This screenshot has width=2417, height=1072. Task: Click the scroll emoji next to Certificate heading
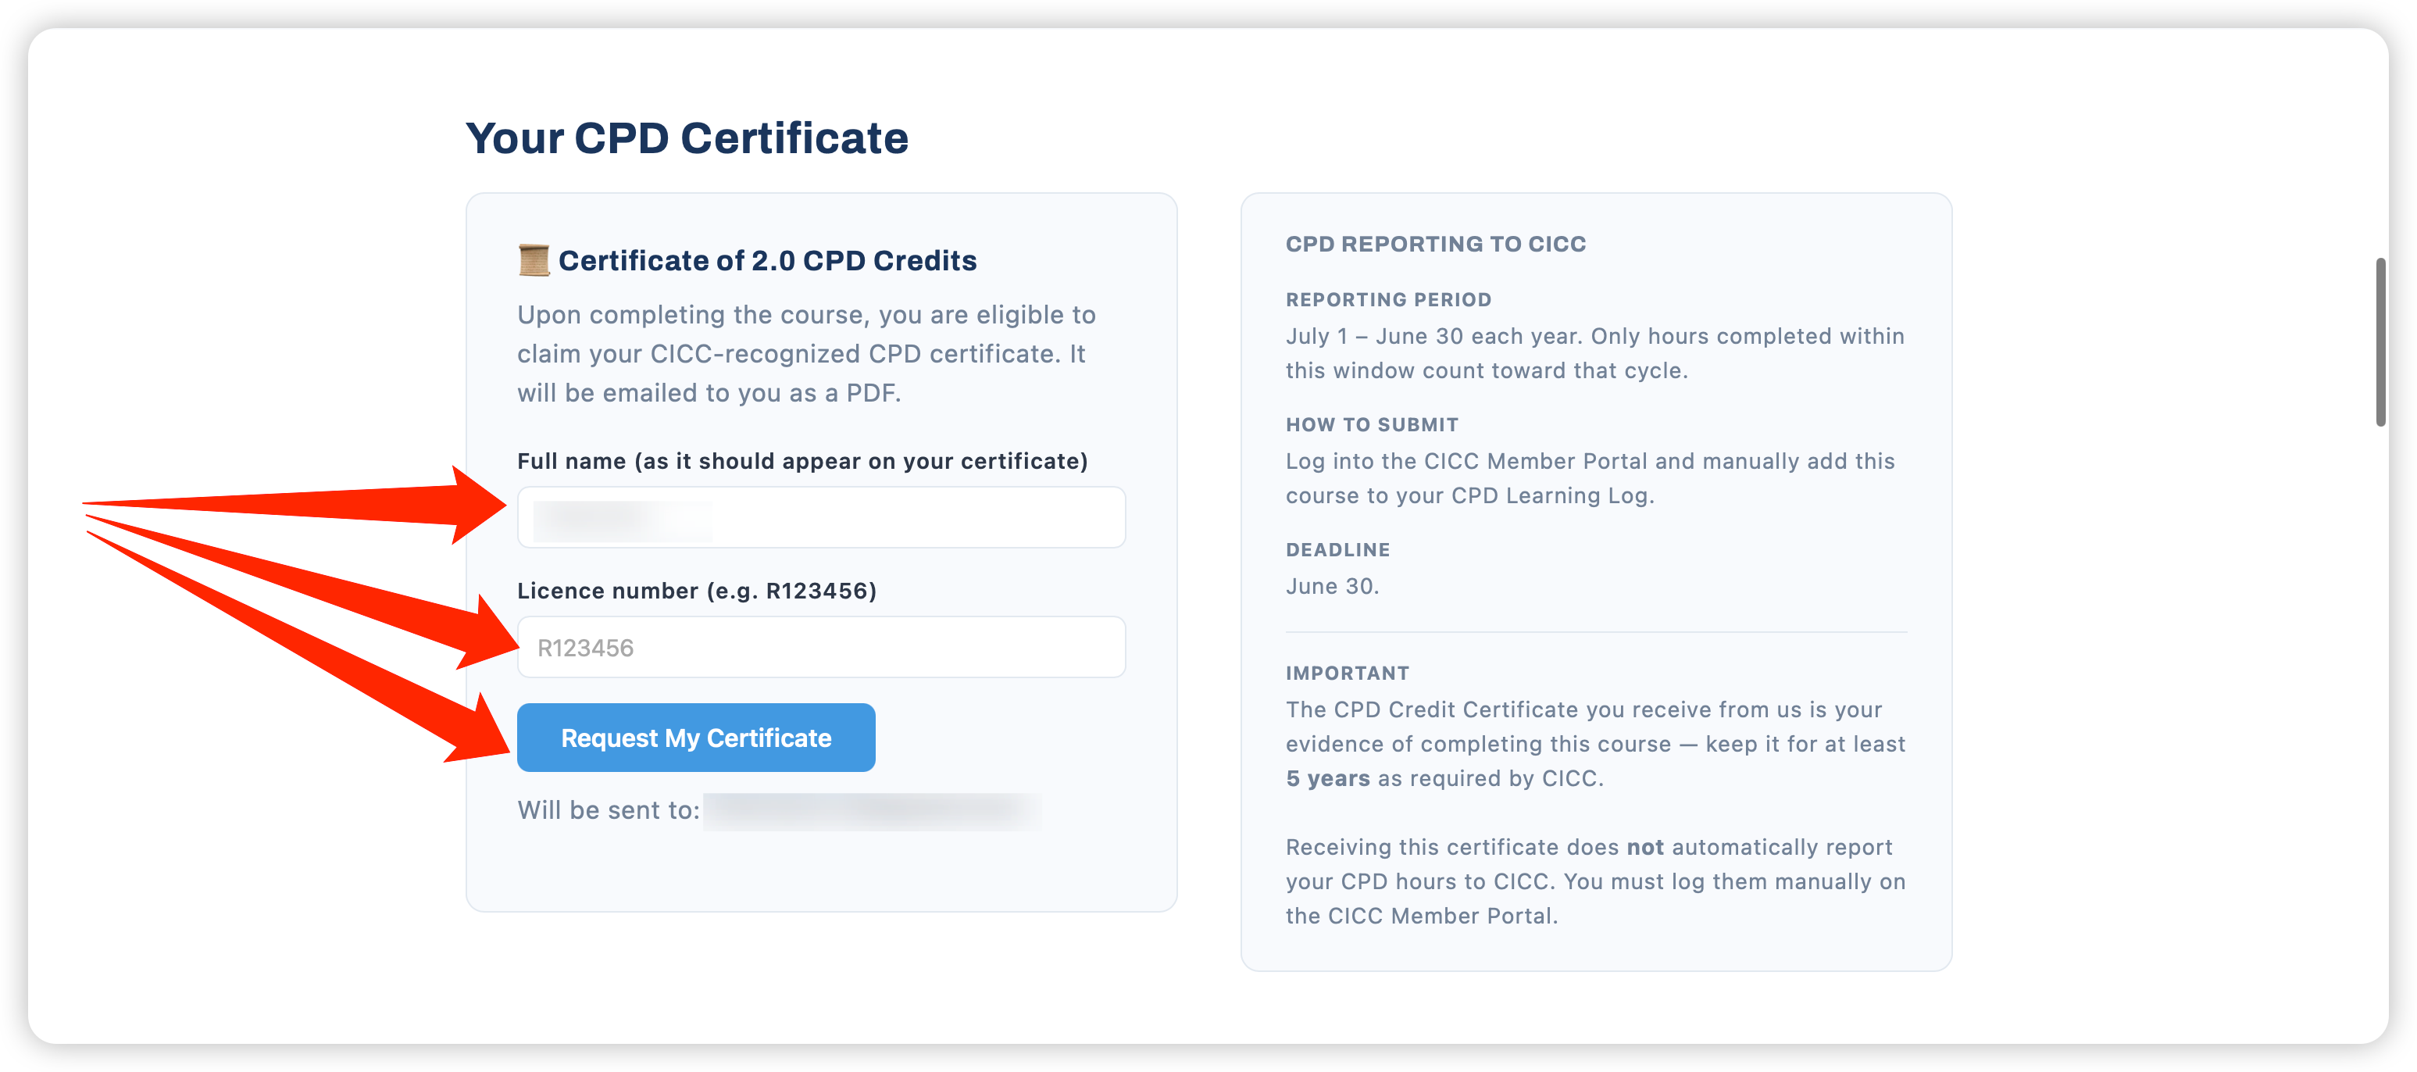534,260
